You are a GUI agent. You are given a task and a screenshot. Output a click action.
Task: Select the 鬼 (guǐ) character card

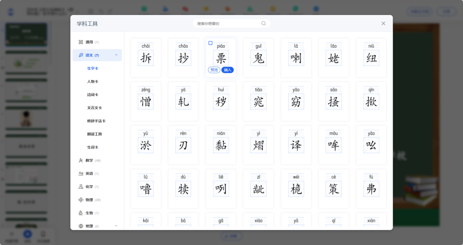pyautogui.click(x=259, y=58)
